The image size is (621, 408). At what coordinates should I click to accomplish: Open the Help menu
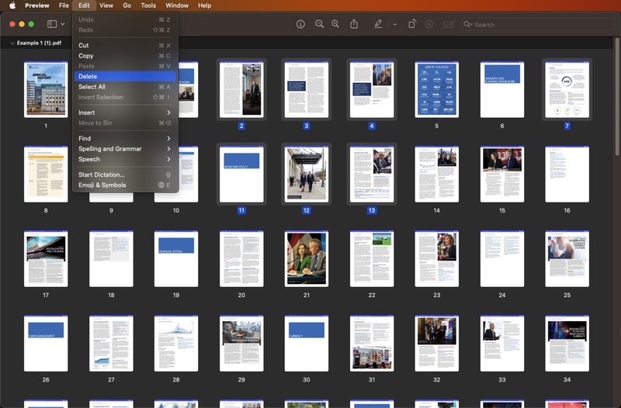(x=204, y=5)
